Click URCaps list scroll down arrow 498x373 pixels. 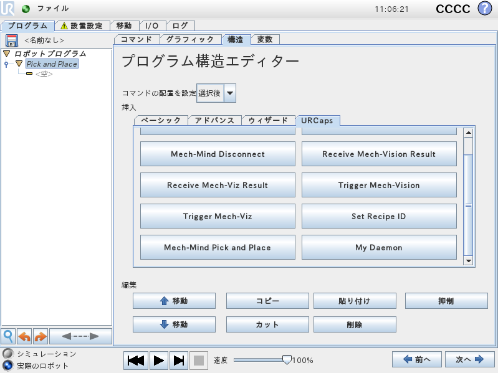tap(468, 261)
